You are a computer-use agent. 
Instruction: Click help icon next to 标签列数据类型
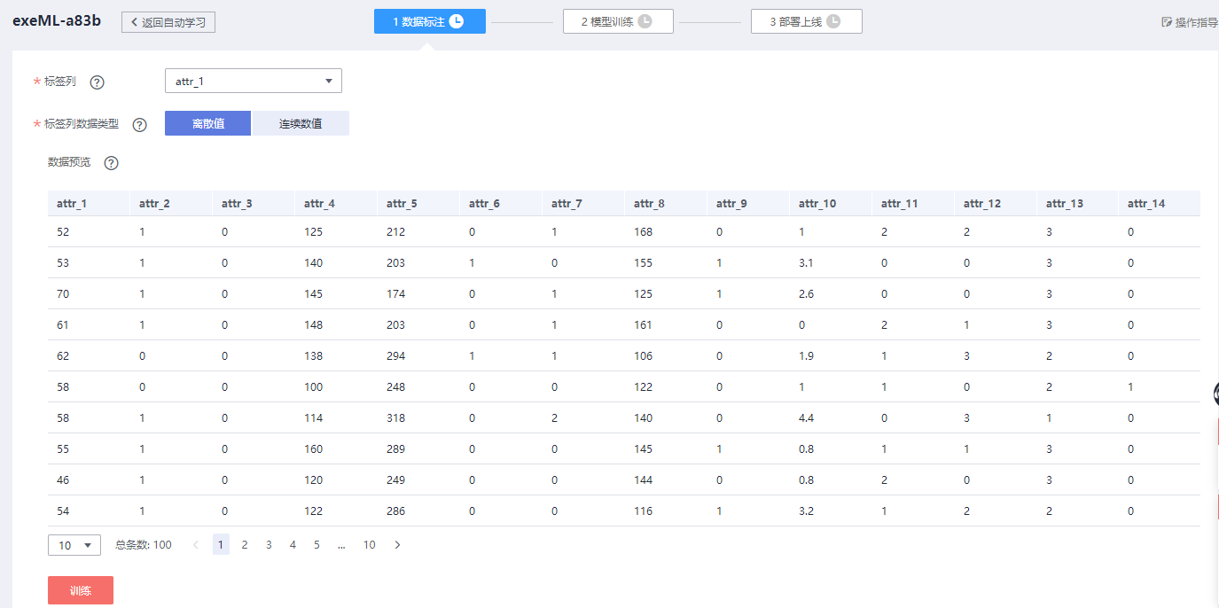[x=139, y=125]
